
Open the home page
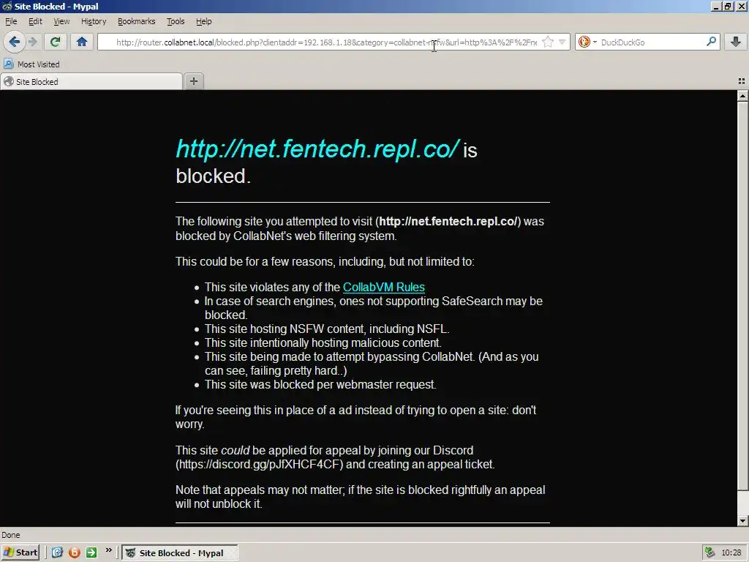[x=82, y=42]
